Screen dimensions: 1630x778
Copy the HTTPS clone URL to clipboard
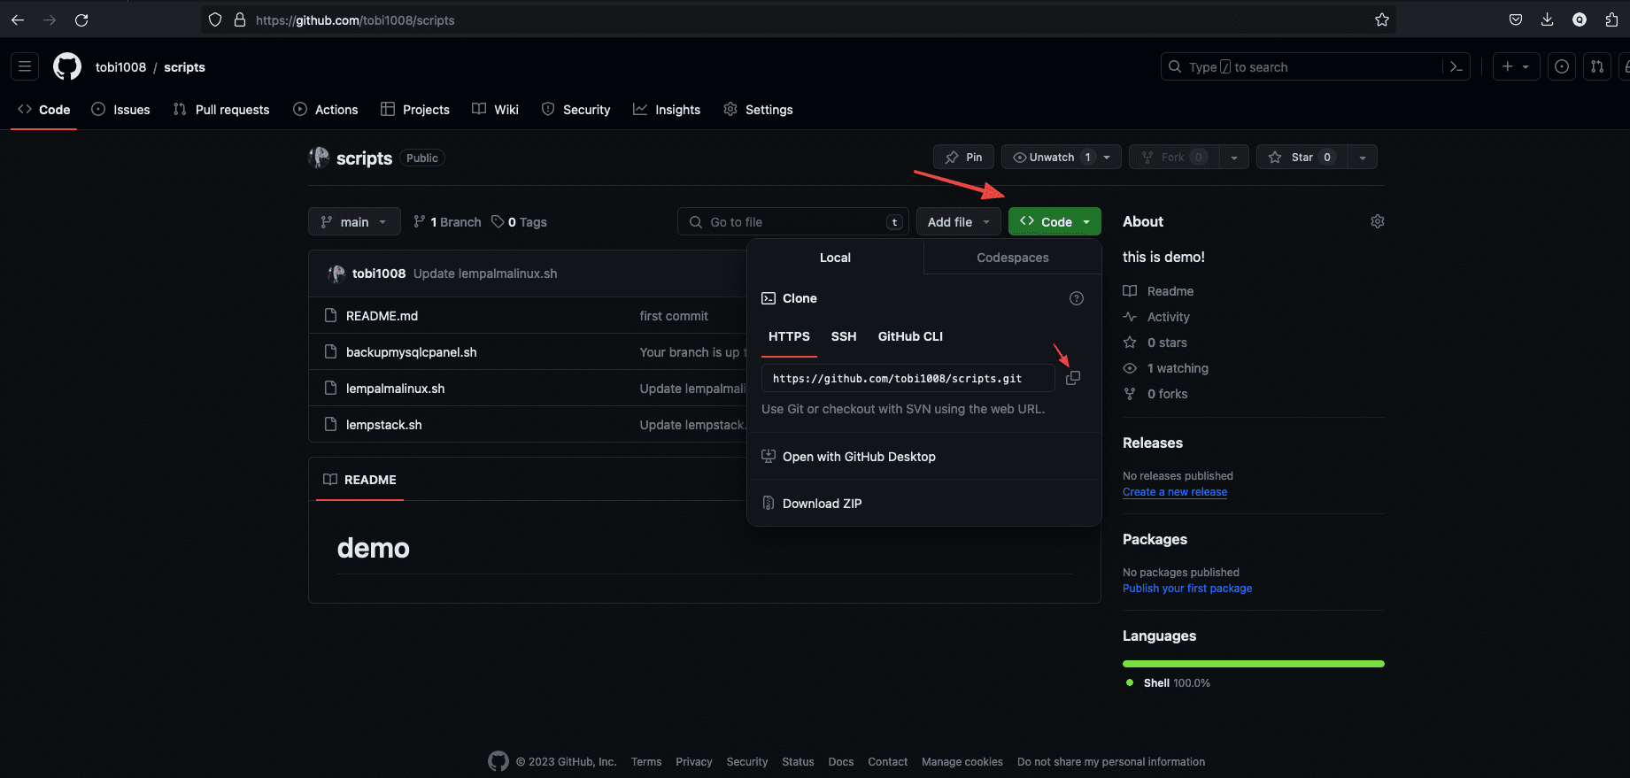tap(1072, 378)
